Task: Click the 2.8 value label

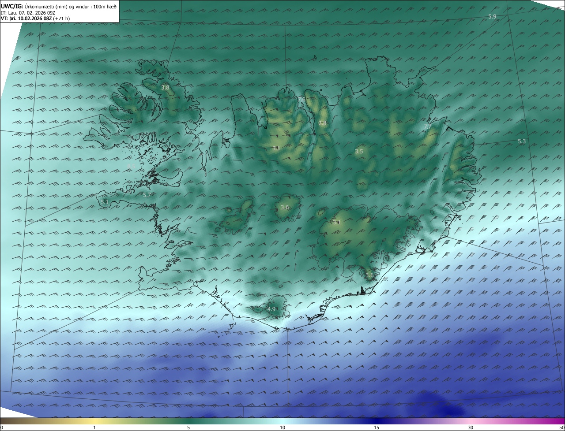Action: point(322,123)
